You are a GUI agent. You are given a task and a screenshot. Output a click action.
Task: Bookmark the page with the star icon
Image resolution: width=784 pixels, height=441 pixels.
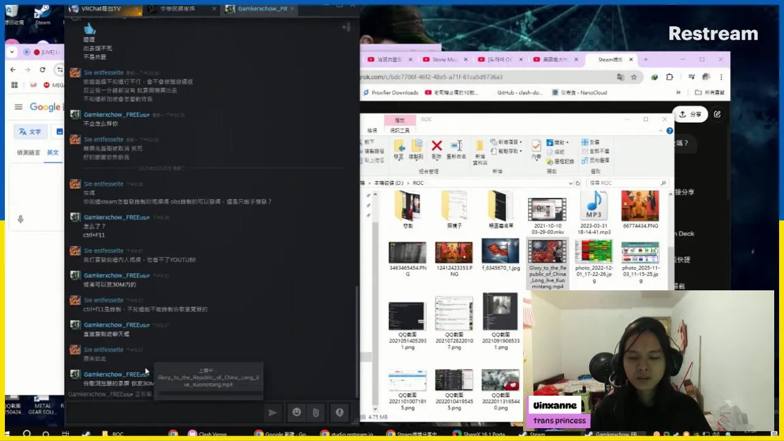[634, 77]
